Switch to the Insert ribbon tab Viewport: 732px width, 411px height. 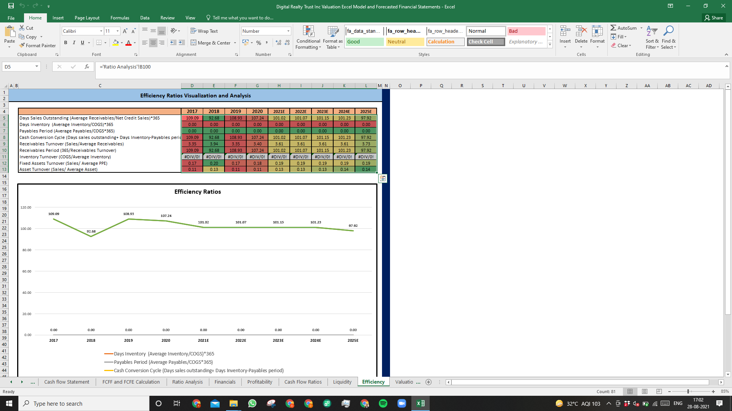point(58,18)
